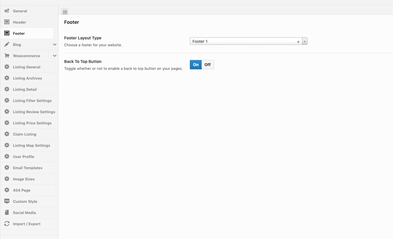393x239 pixels.
Task: Navigate to User Profile settings
Action: 24,157
